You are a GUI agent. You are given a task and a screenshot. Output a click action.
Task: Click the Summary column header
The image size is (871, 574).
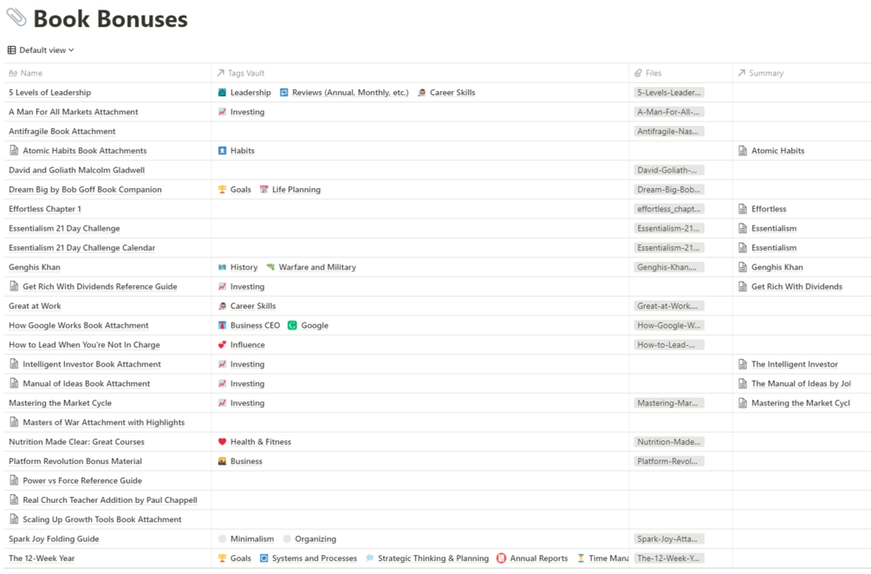coord(760,73)
